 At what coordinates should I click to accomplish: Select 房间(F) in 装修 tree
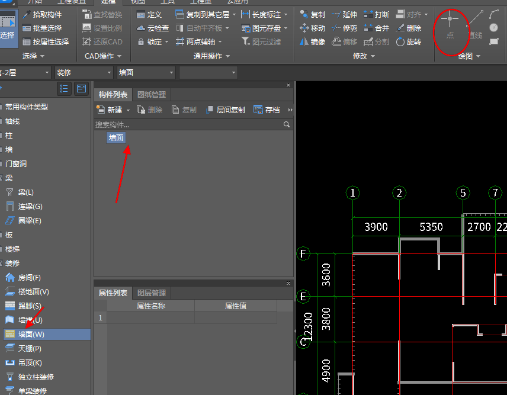(23, 277)
